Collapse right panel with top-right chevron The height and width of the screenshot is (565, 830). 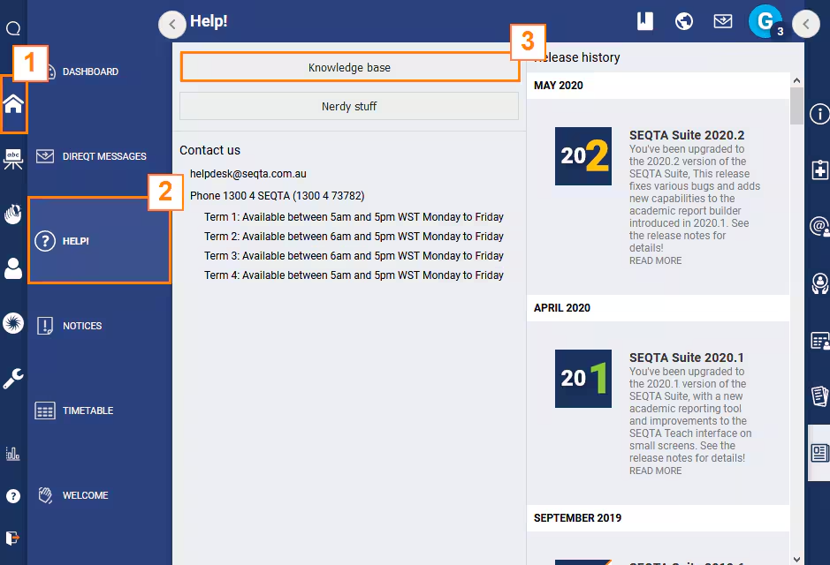click(805, 25)
